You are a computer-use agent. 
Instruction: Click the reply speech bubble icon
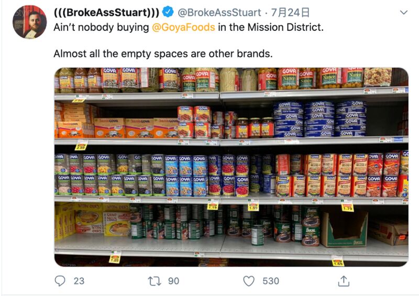coord(60,281)
